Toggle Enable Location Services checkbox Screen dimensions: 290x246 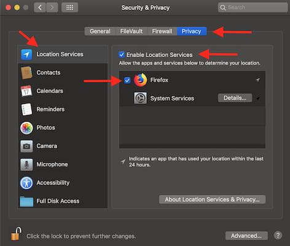[x=122, y=55]
